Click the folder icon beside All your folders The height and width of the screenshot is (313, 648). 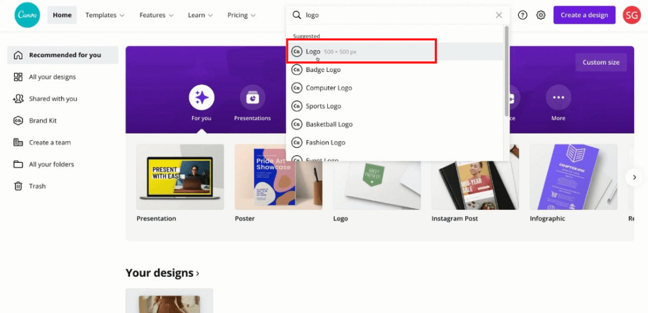pos(18,165)
